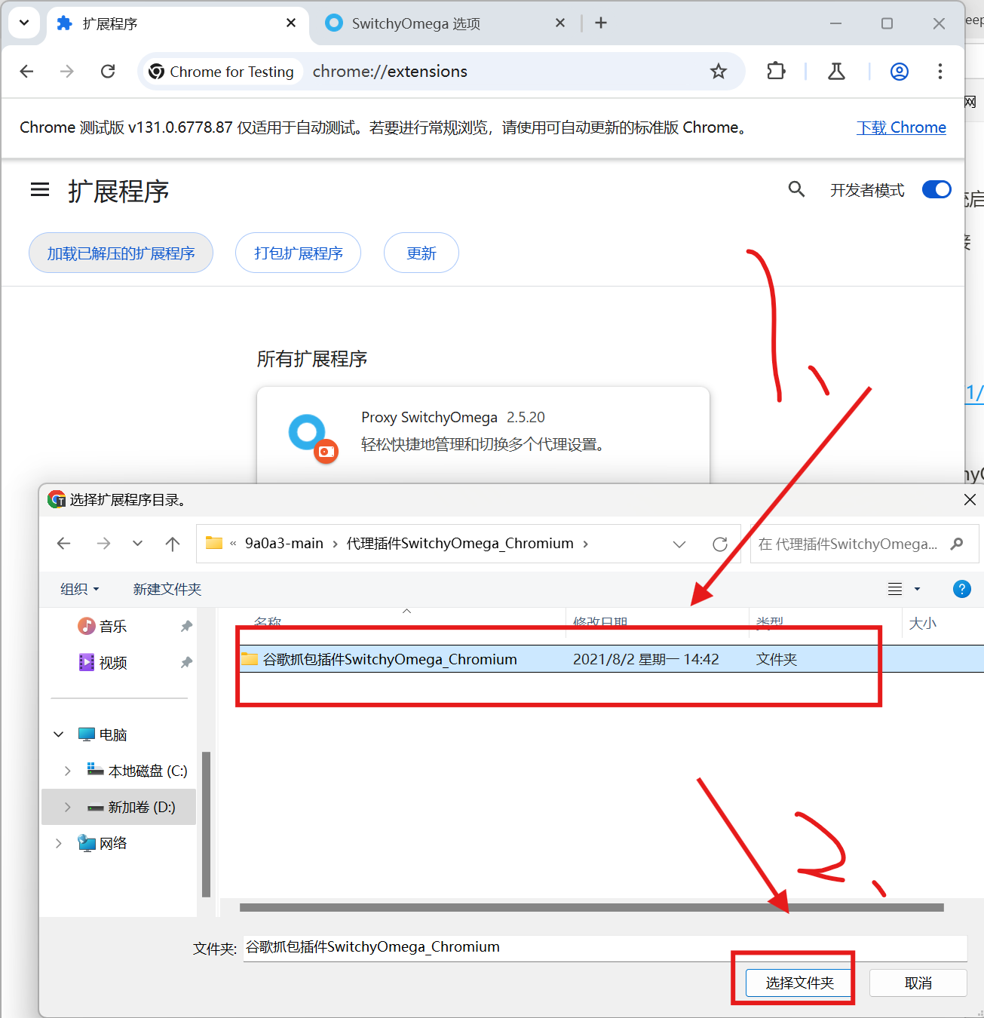Reload the extensions page
984x1018 pixels.
(108, 72)
